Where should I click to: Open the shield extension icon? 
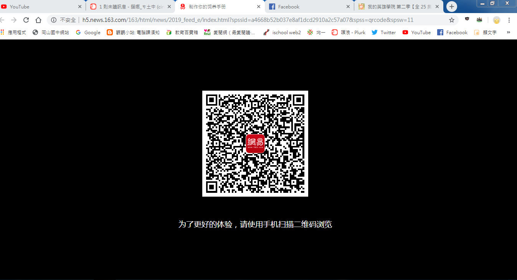pyautogui.click(x=467, y=19)
